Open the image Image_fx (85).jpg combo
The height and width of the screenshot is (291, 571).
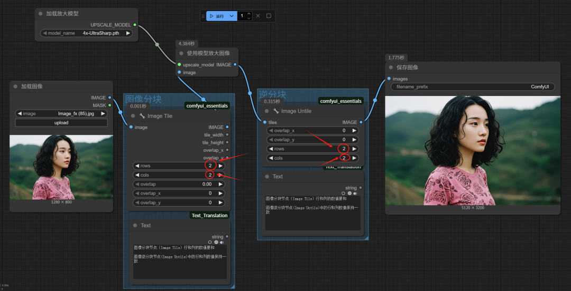point(61,114)
